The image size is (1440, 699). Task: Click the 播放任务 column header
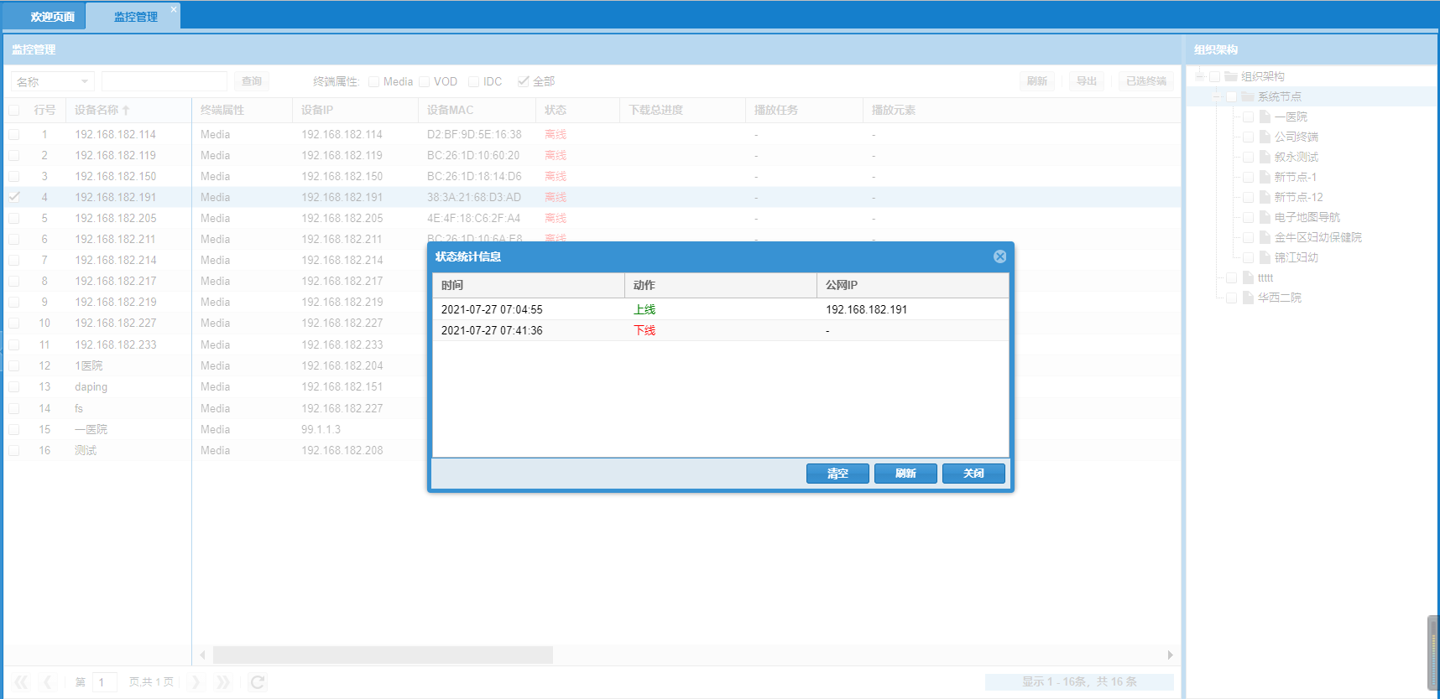pyautogui.click(x=805, y=110)
